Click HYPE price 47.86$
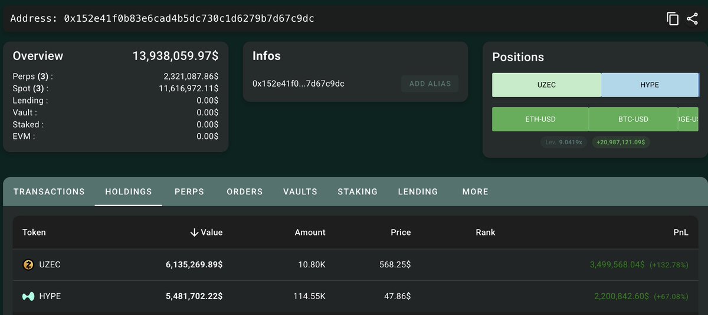This screenshot has width=708, height=315. [397, 296]
